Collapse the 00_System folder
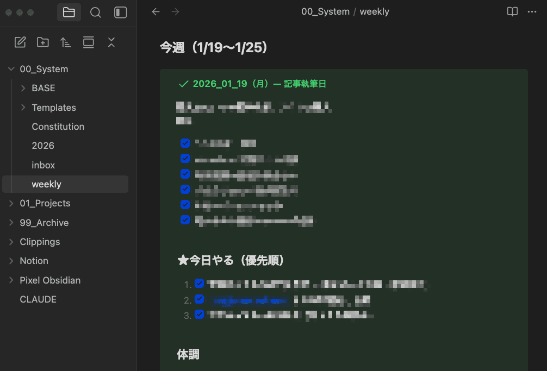This screenshot has height=371, width=547. tap(11, 69)
